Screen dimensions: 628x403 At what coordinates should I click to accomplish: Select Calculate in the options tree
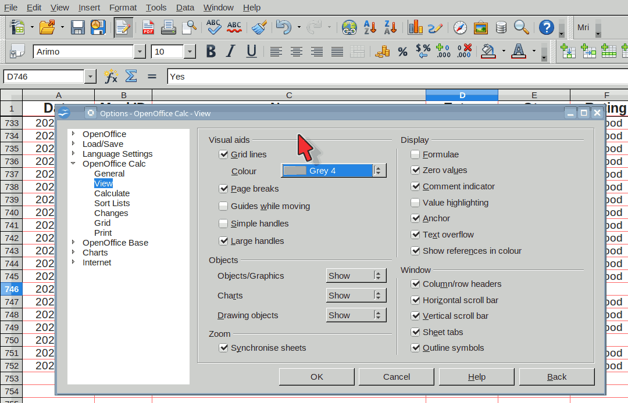112,193
